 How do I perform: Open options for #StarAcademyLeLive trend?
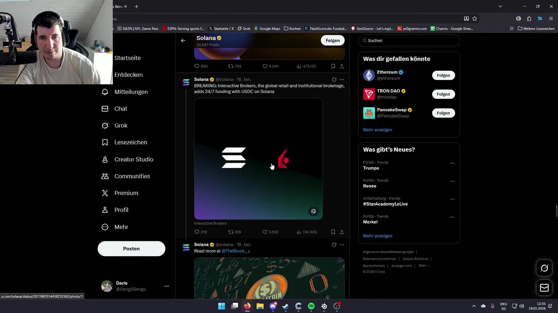452,199
